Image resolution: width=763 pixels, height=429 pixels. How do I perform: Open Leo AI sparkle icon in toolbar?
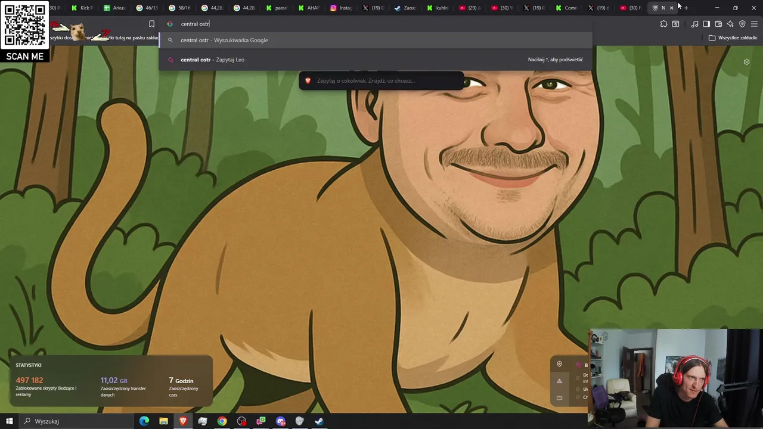tap(730, 24)
